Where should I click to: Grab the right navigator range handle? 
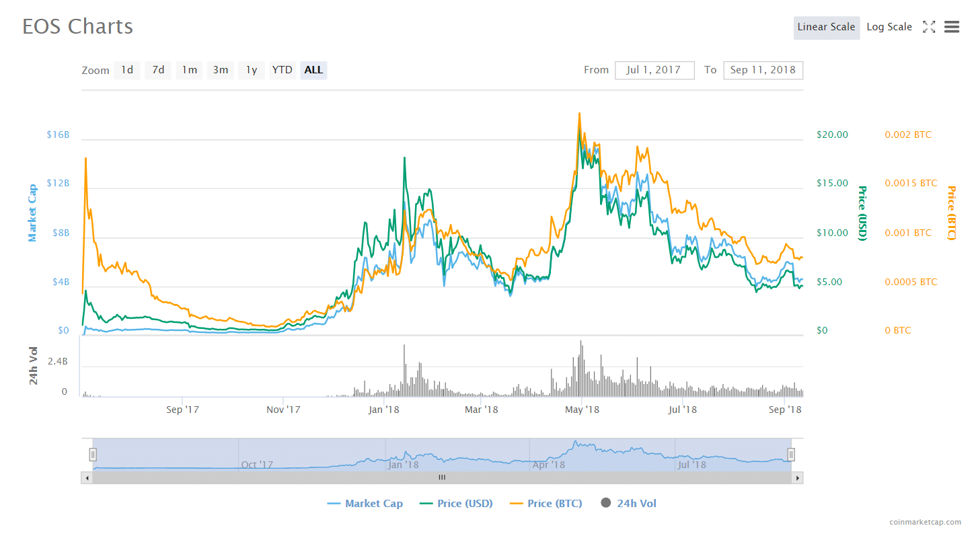(x=791, y=455)
